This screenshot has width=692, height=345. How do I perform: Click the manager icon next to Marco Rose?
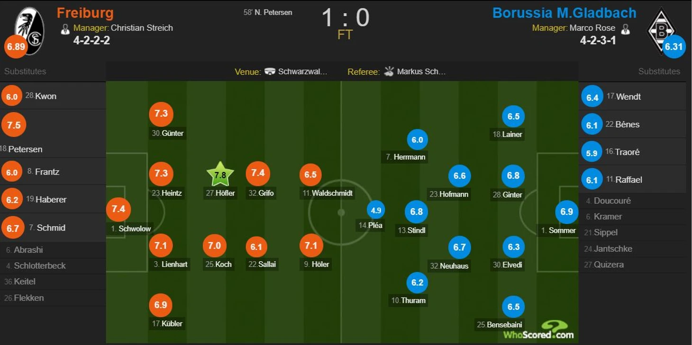626,28
